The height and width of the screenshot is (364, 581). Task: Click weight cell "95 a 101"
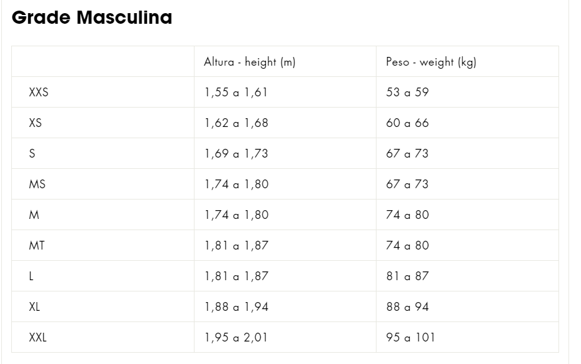410,338
